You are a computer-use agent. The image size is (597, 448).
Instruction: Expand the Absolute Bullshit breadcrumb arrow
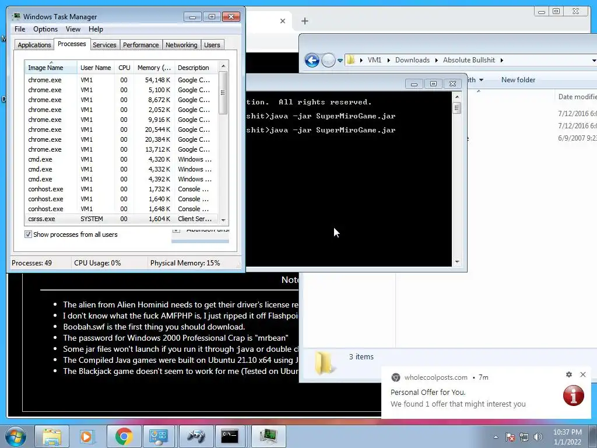(x=502, y=60)
